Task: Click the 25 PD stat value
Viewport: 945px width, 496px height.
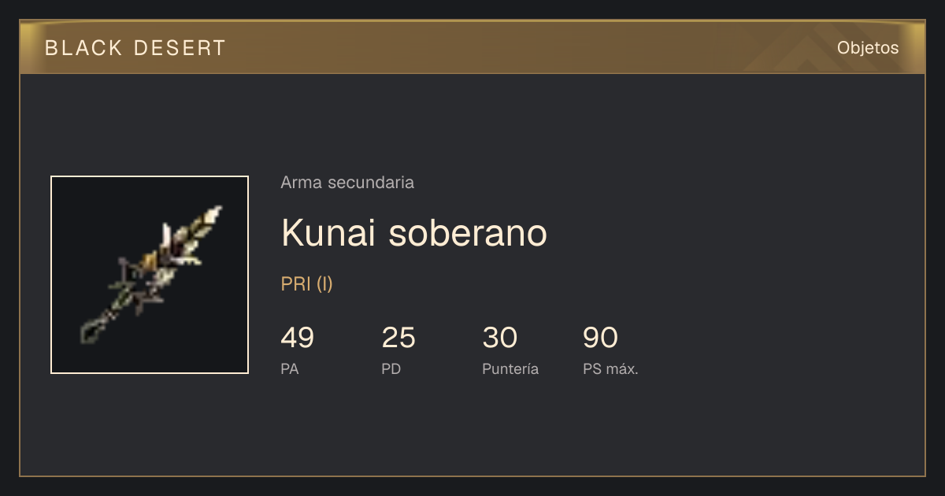Action: point(398,338)
